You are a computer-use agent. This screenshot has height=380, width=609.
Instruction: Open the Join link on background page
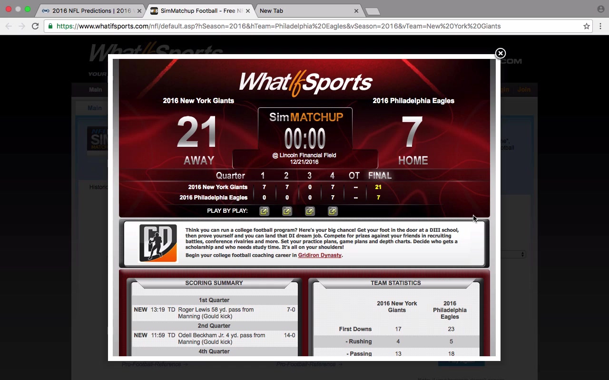[x=524, y=89]
